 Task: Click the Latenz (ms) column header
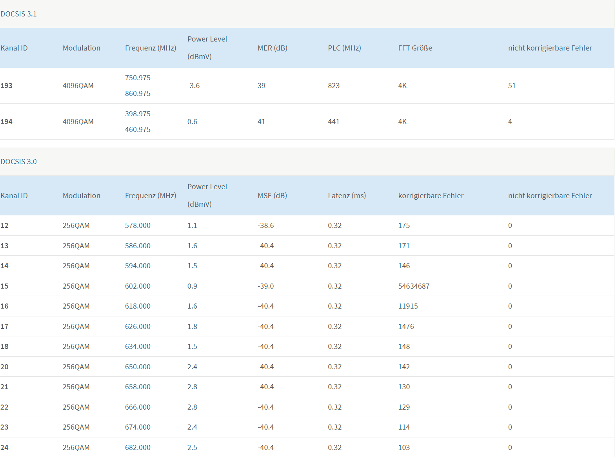coord(347,196)
